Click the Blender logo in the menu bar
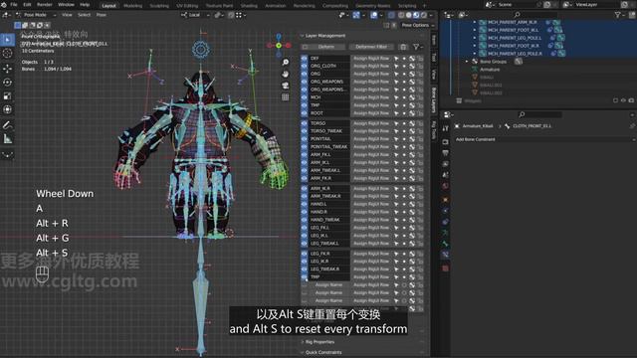 4,4
